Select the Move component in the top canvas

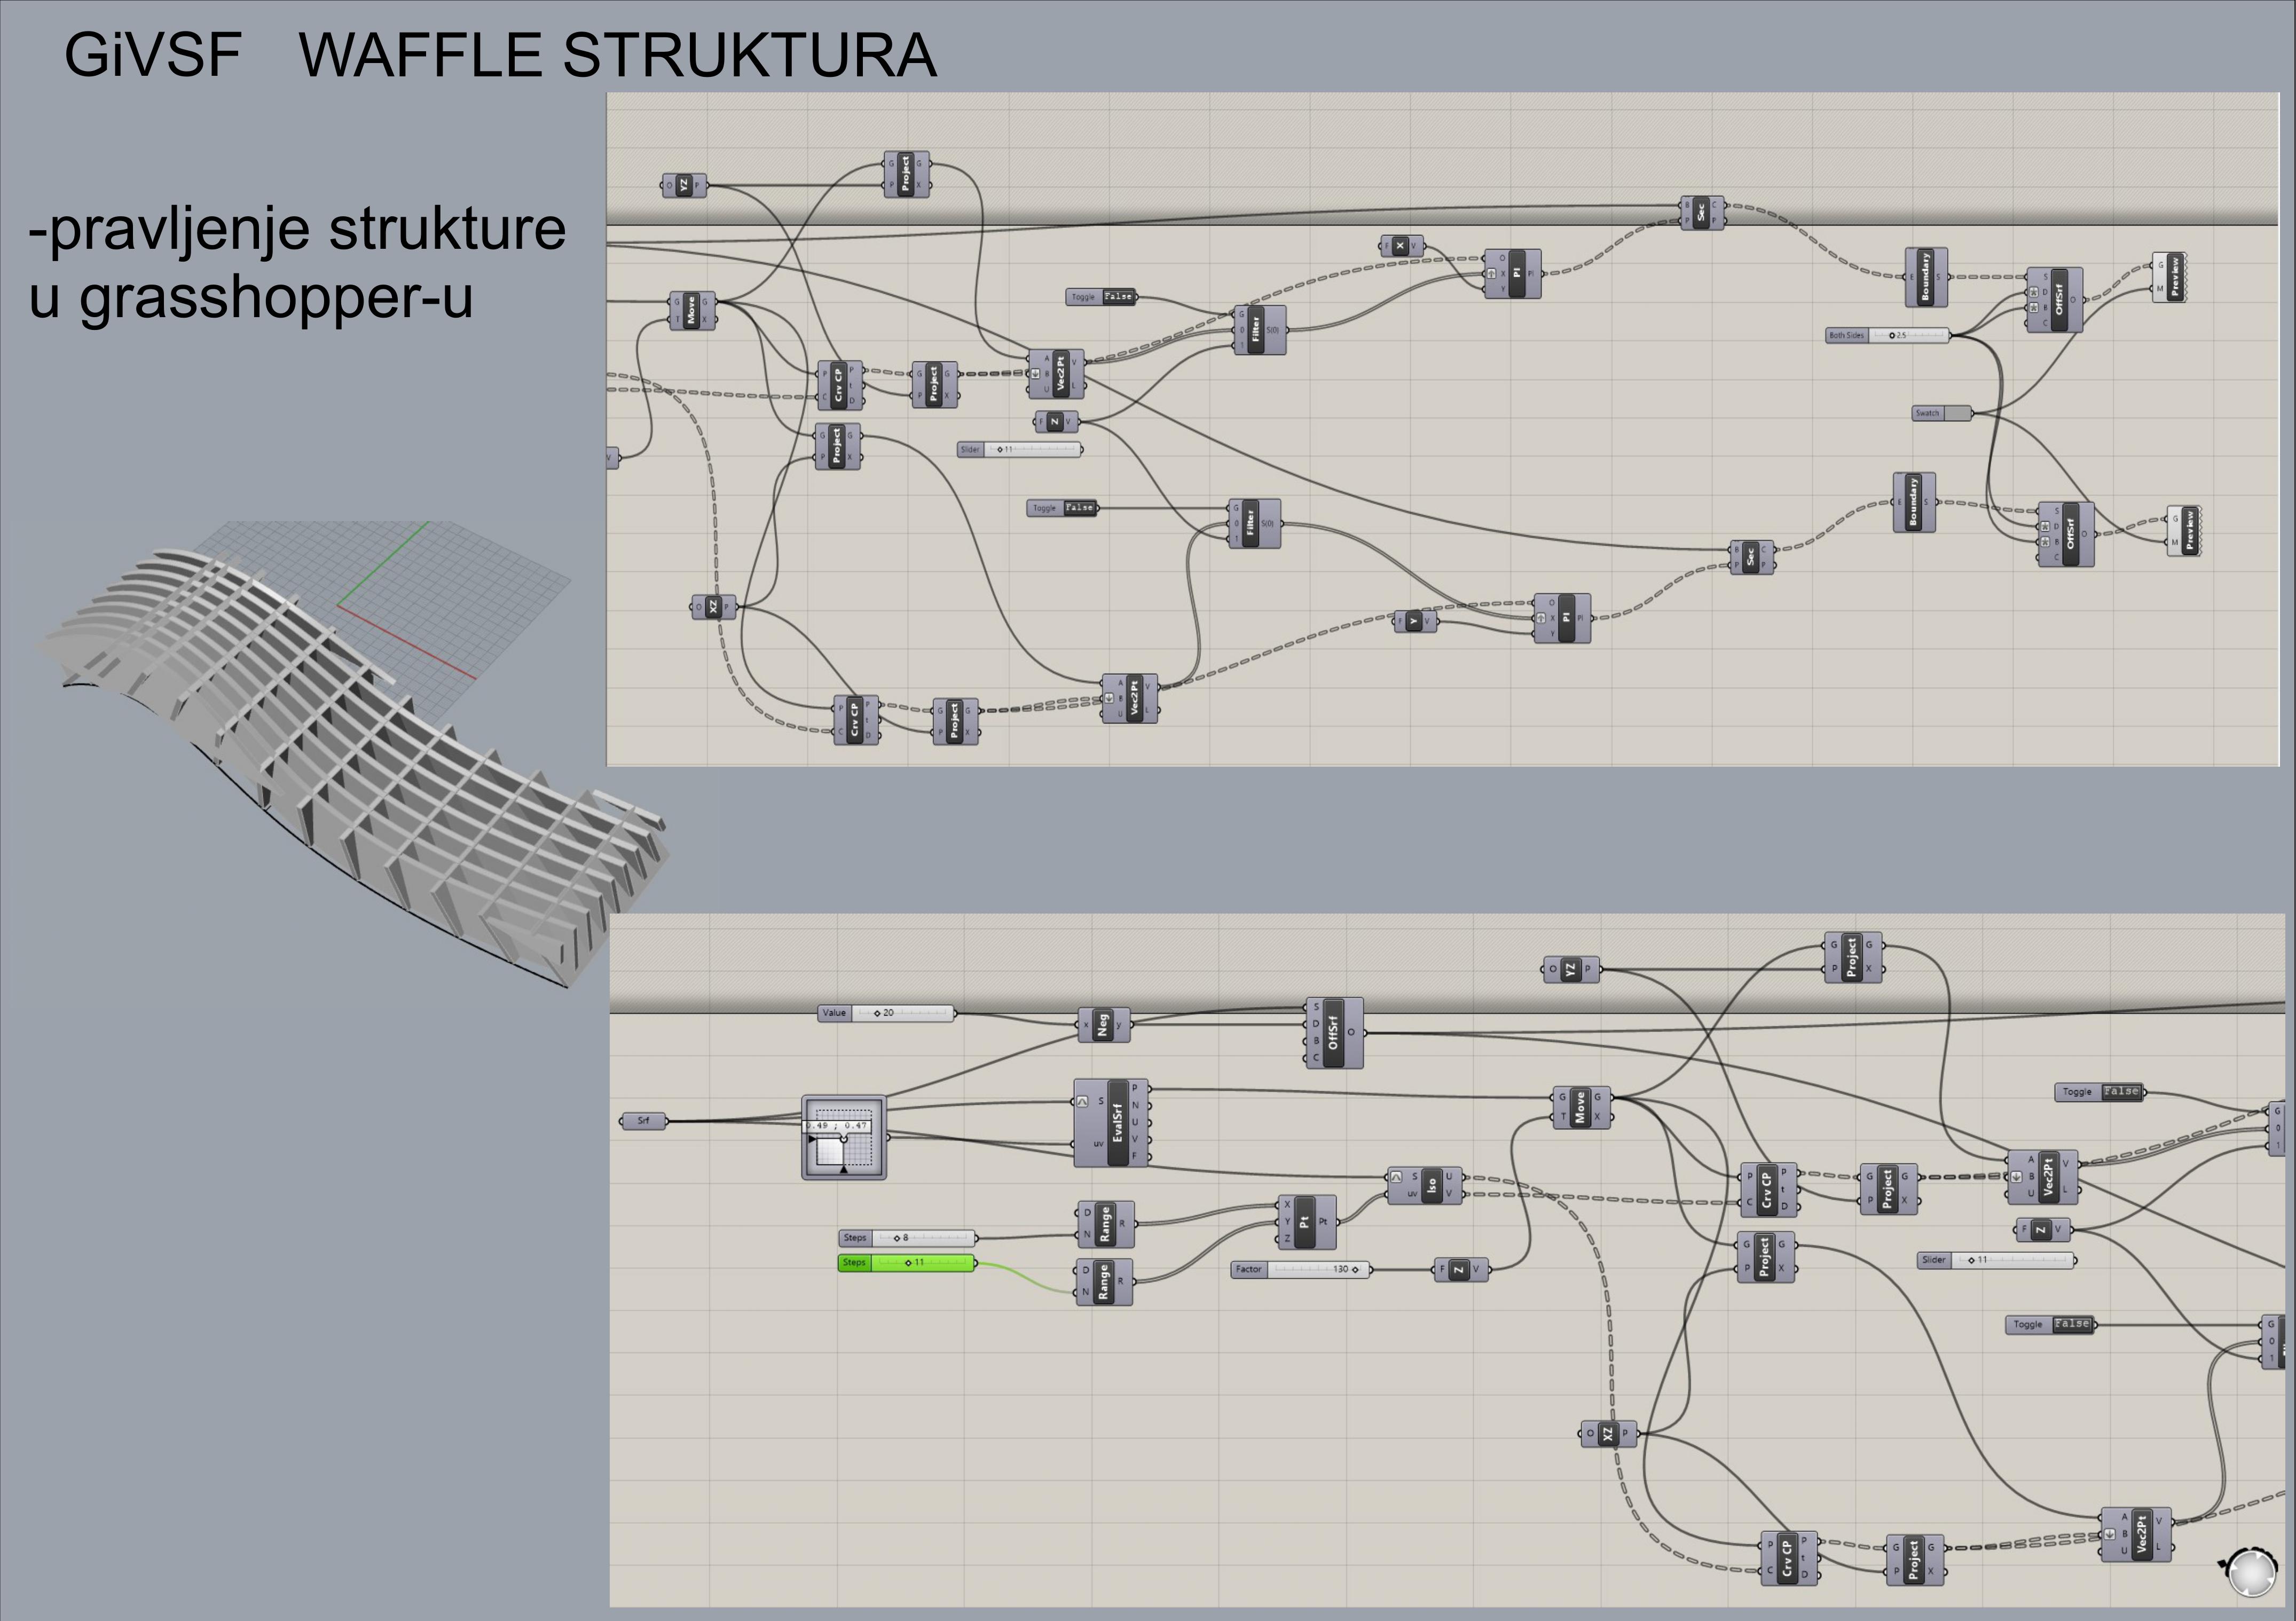(692, 311)
